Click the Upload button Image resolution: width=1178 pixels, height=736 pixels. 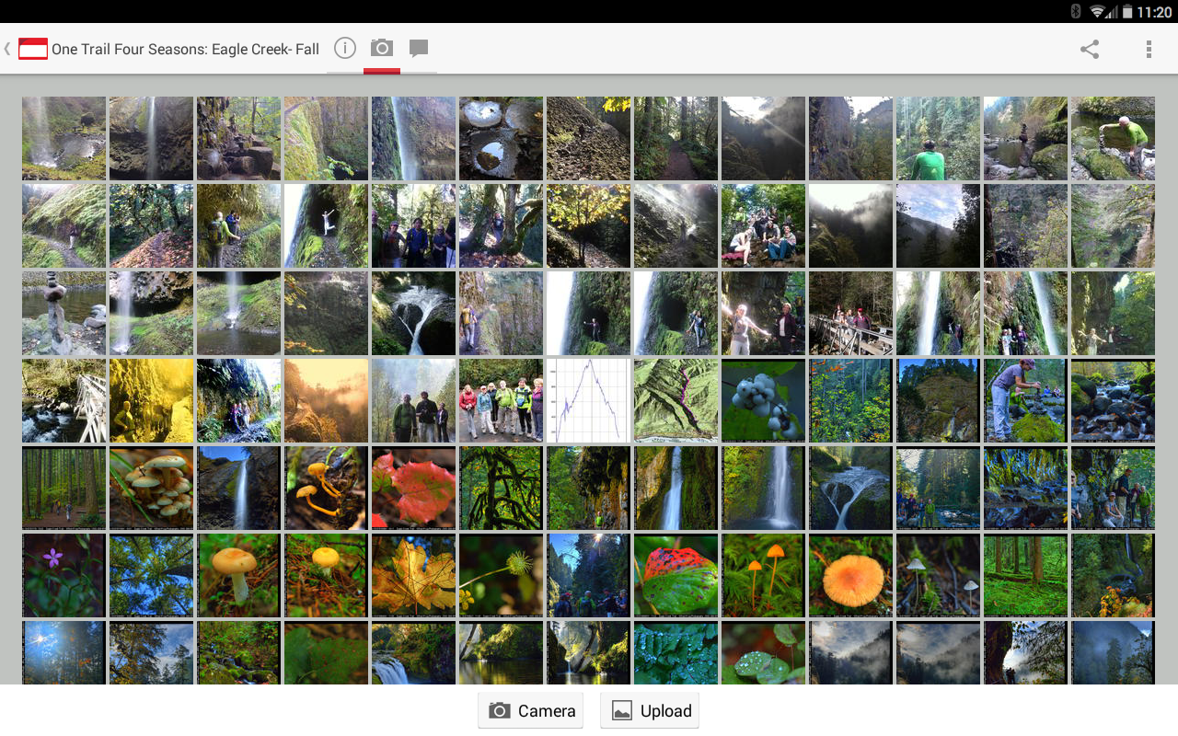tap(650, 710)
